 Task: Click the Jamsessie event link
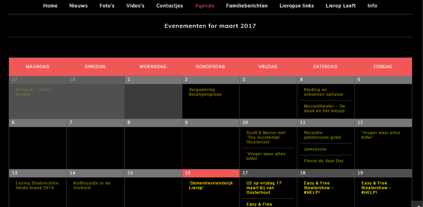pos(315,149)
